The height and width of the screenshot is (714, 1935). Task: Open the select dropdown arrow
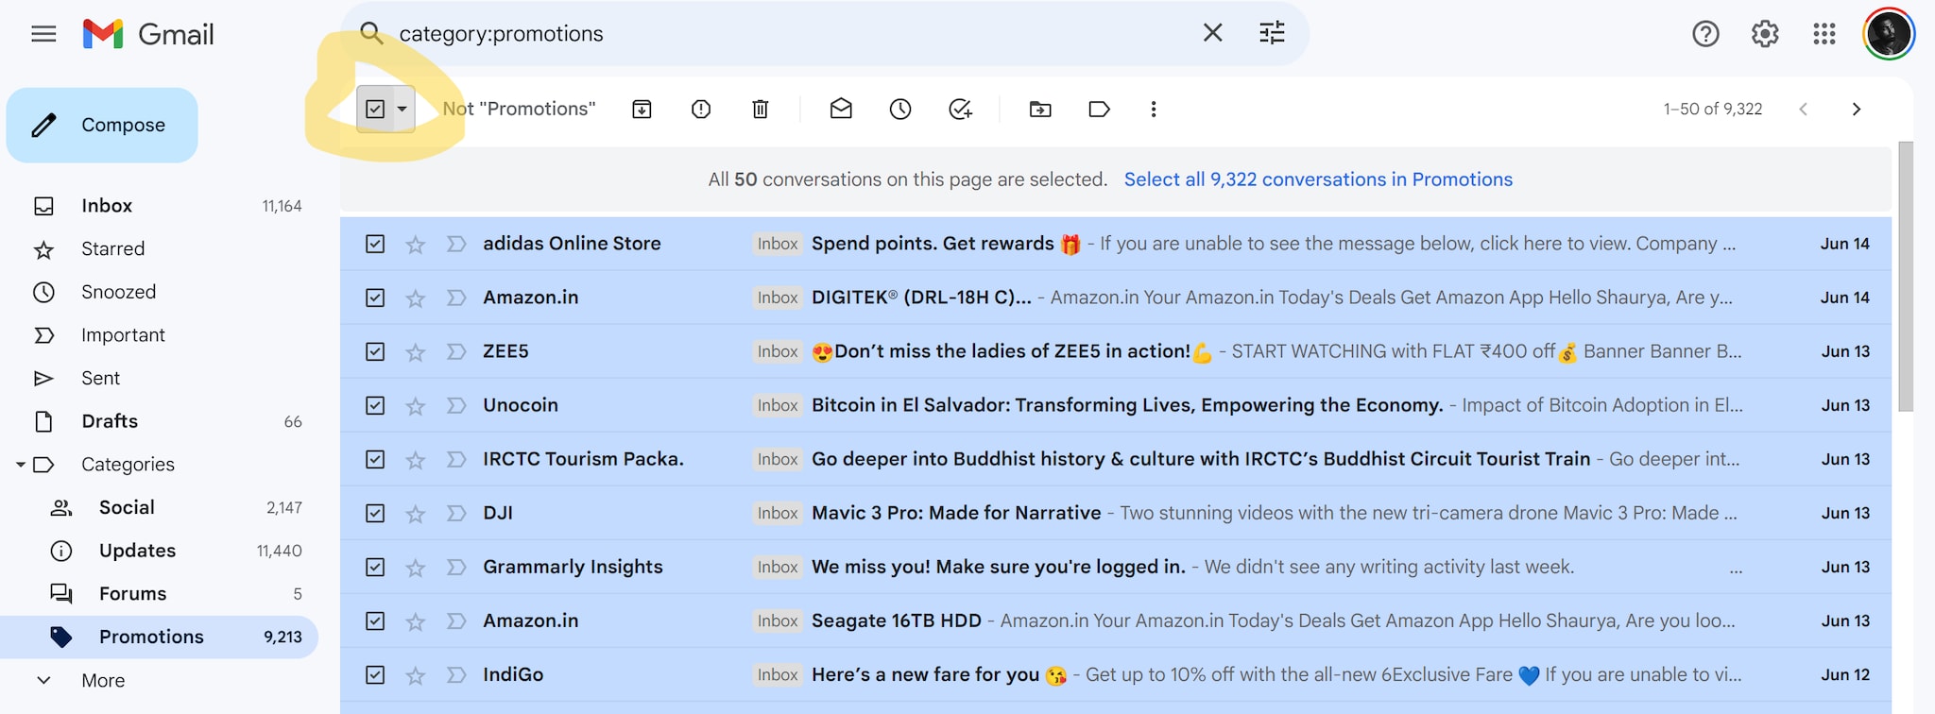(402, 110)
